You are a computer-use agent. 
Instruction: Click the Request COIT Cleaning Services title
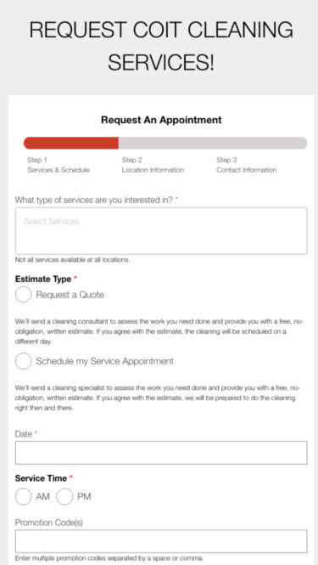click(161, 45)
